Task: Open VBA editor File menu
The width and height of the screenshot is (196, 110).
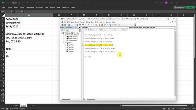Action: (x=65, y=22)
